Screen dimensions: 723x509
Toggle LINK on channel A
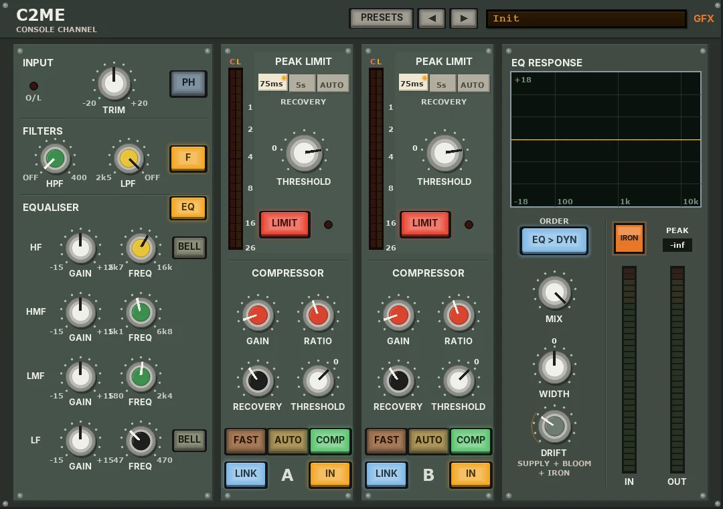point(246,474)
